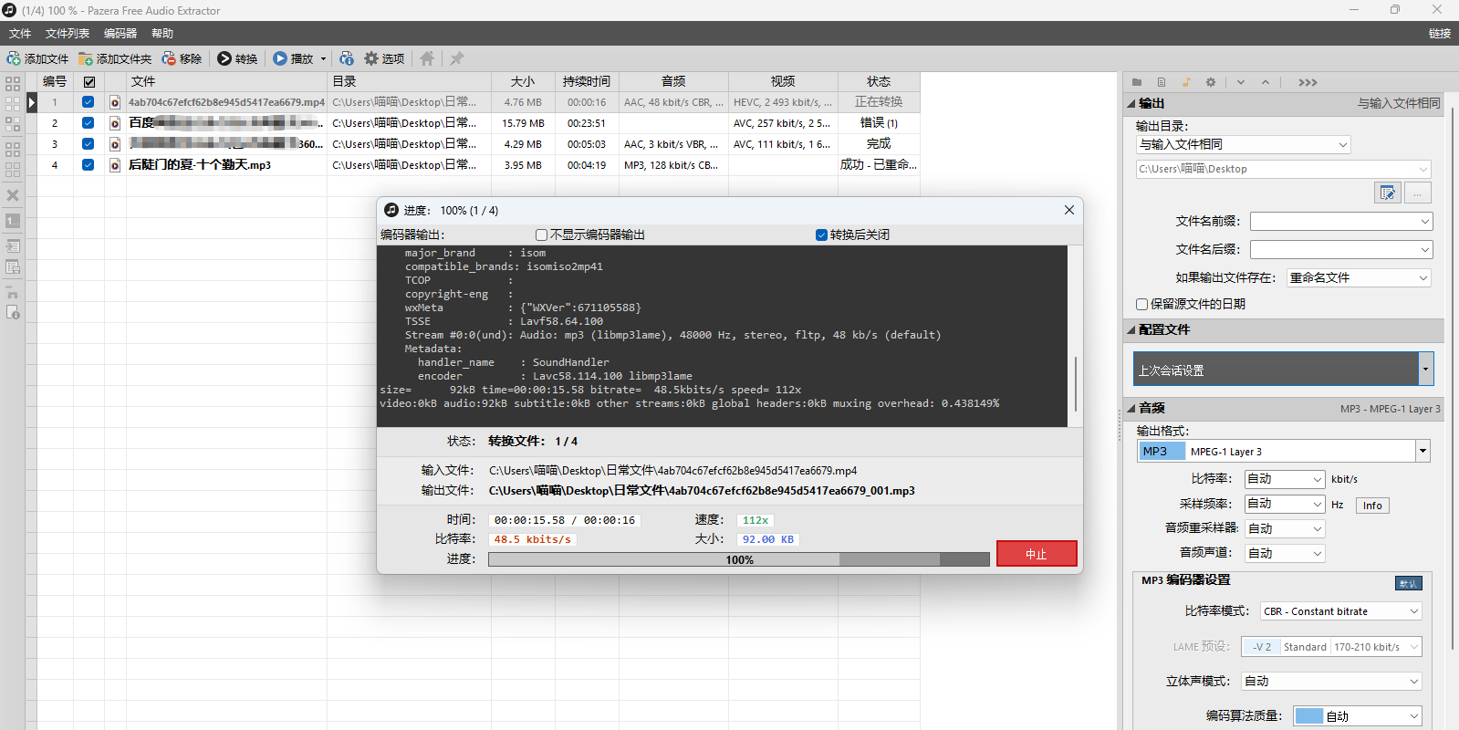This screenshot has width=1459, height=730.
Task: Click the output directory edit icon button
Action: click(1387, 193)
